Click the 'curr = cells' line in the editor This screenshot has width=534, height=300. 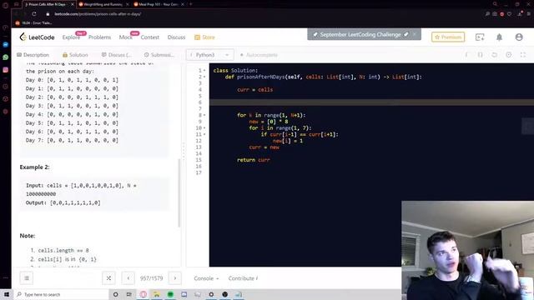pyautogui.click(x=254, y=90)
